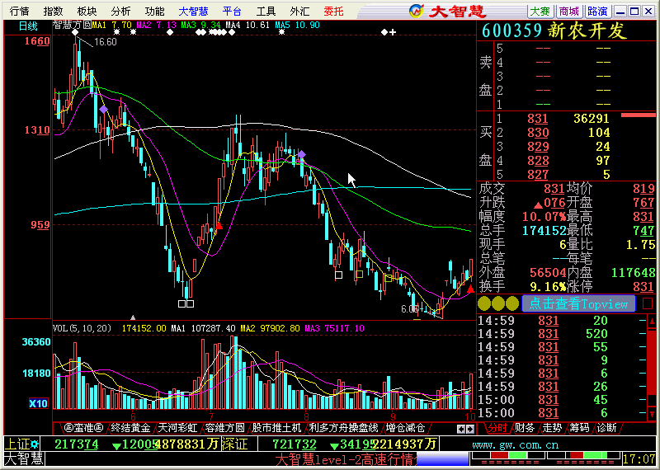
Task: Click the 点击查看Topview button
Action: pos(578,303)
